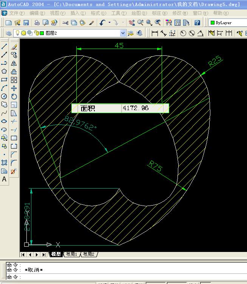Click the green ByLayer color swatch
This screenshot has width=247, height=284.
coord(213,23)
